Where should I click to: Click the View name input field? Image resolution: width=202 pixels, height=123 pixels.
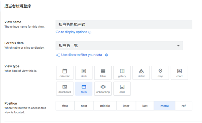click(x=124, y=24)
